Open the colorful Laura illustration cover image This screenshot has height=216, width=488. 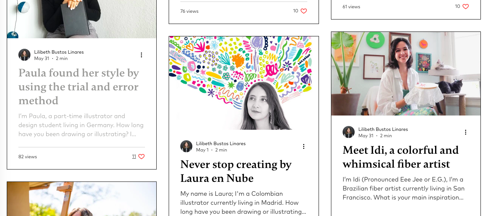coord(244,83)
